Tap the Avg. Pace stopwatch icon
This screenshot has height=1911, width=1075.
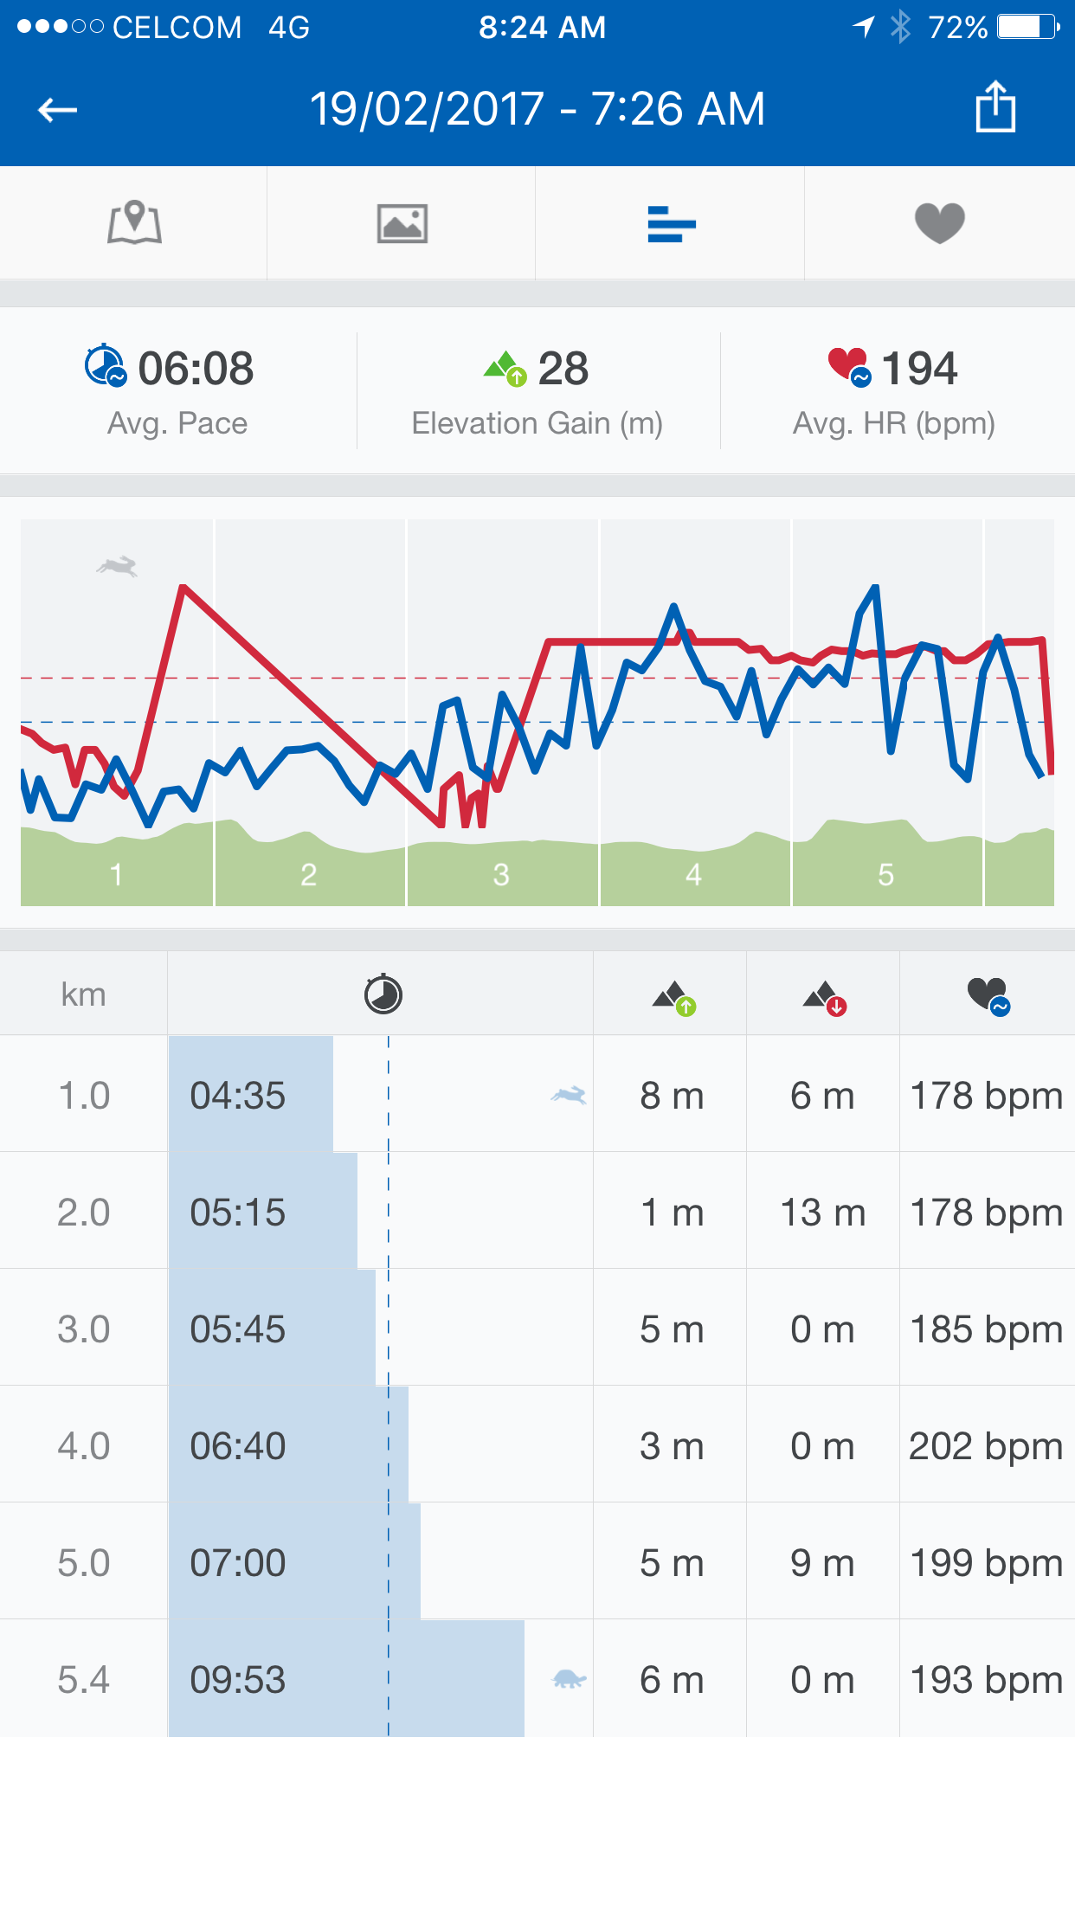[x=106, y=366]
